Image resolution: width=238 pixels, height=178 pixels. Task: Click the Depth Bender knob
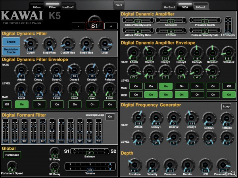188,165
